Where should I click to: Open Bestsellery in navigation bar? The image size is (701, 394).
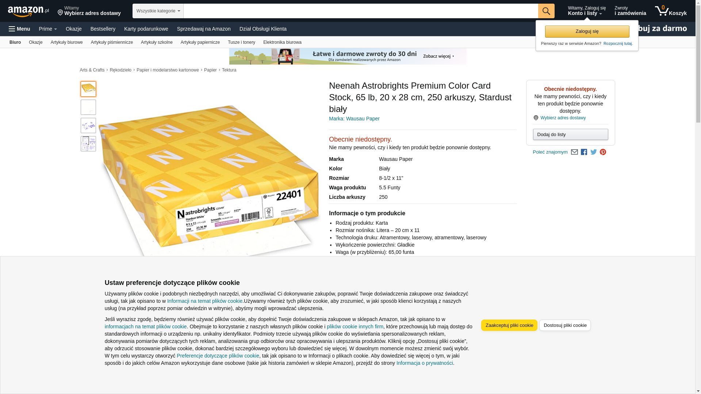point(103,29)
